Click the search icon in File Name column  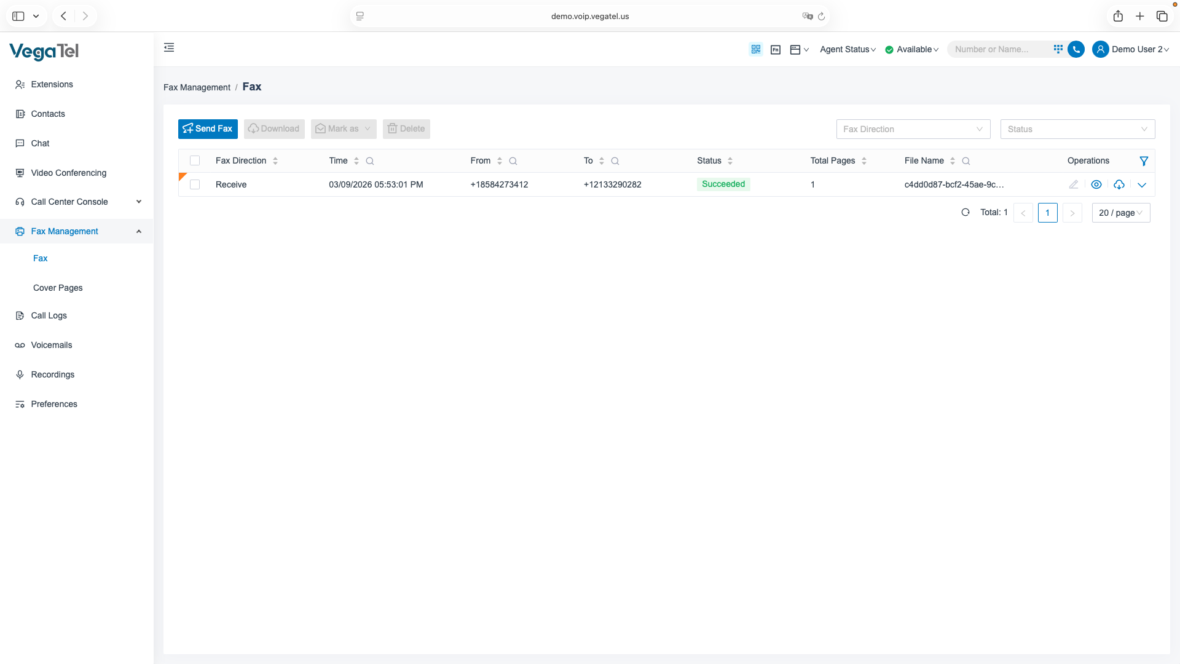(x=966, y=161)
